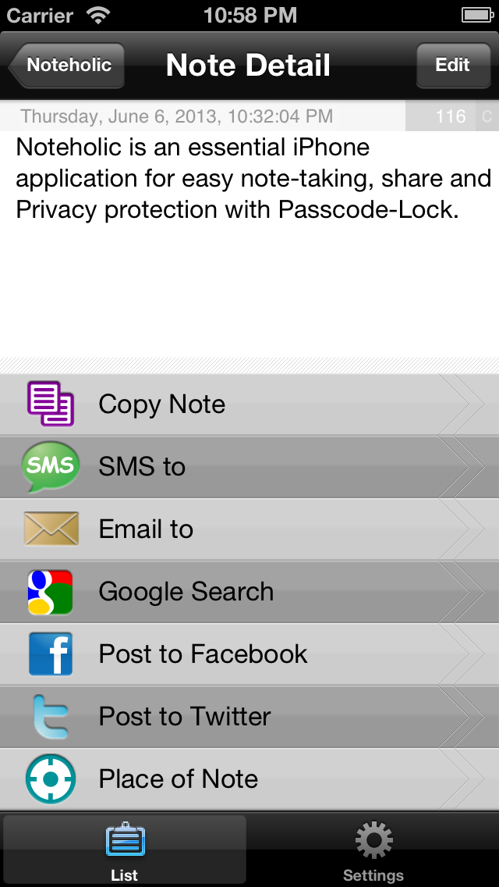The height and width of the screenshot is (887, 499).
Task: Tap the green SMS bubble icon
Action: point(51,467)
